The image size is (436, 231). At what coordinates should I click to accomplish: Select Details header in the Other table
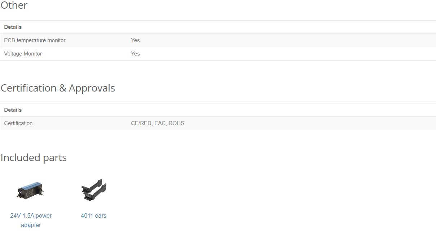point(13,27)
